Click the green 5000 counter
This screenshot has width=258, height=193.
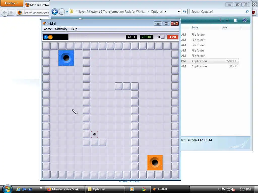coord(147,37)
